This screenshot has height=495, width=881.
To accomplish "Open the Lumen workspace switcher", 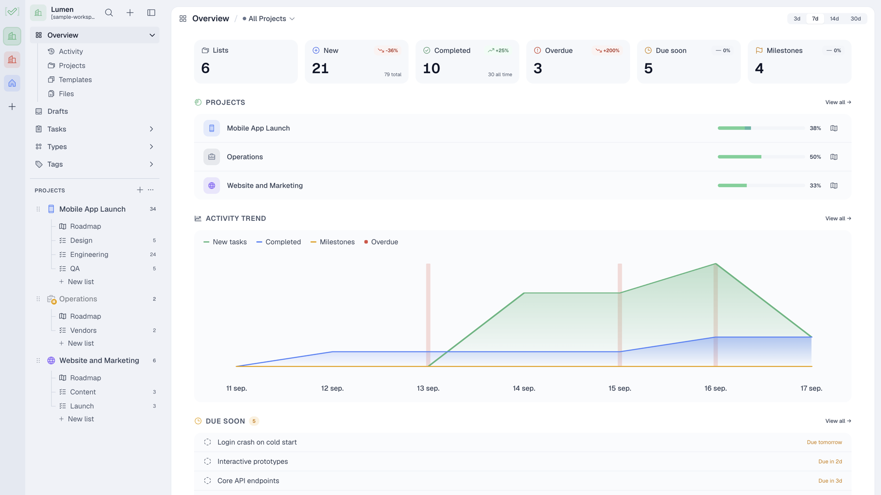I will coord(63,13).
